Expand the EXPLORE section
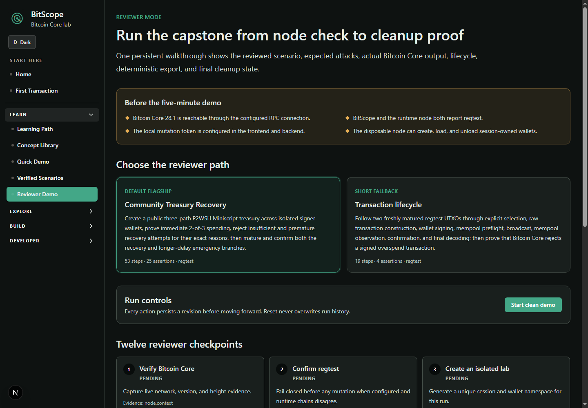Image resolution: width=588 pixels, height=408 pixels. point(52,211)
